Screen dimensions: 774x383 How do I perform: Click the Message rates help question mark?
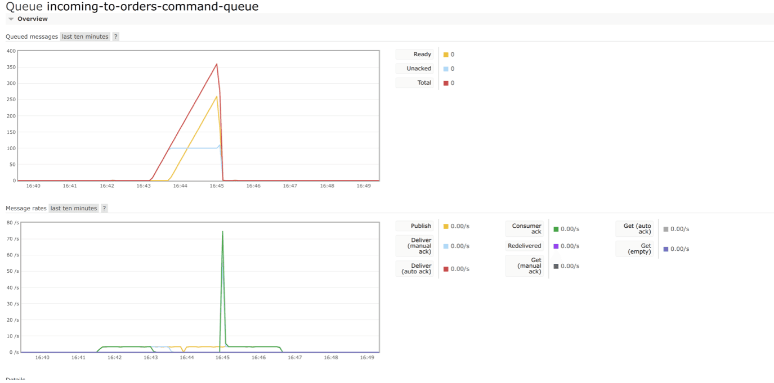click(x=104, y=208)
